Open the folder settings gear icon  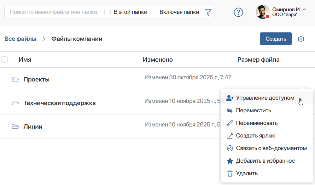click(301, 39)
